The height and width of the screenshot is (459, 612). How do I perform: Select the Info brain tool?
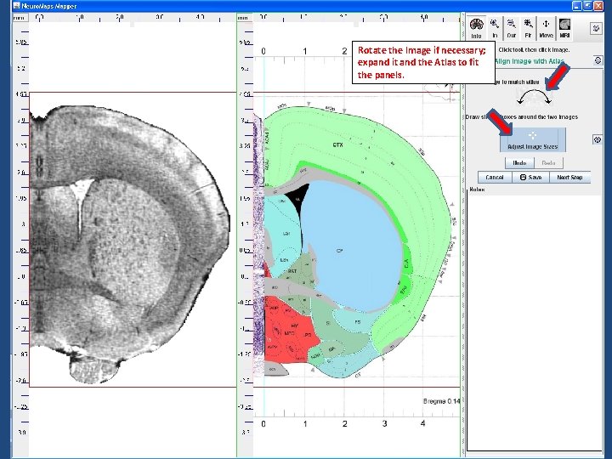(x=477, y=28)
